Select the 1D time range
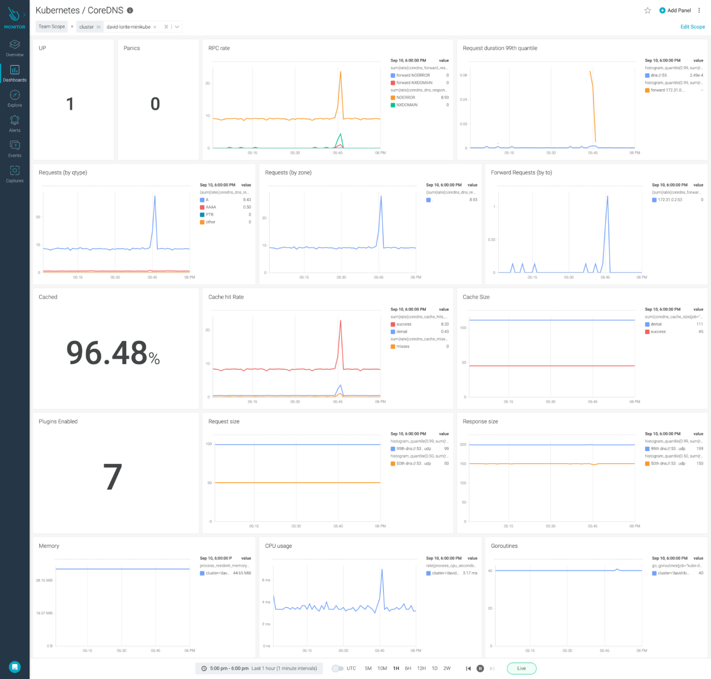This screenshot has height=679, width=711. tap(435, 668)
